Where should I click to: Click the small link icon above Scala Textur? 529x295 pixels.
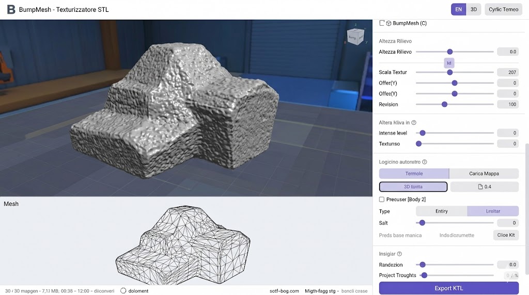tap(449, 63)
